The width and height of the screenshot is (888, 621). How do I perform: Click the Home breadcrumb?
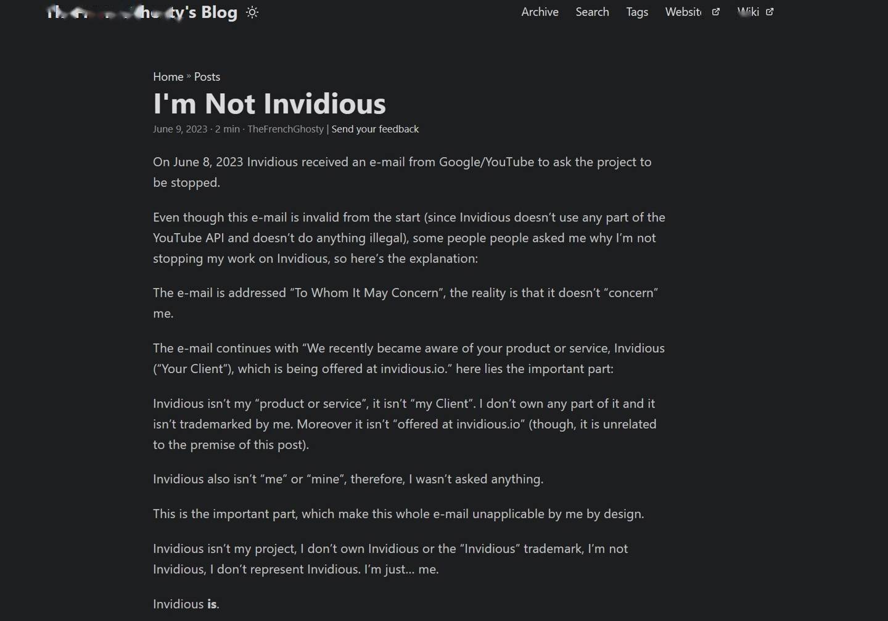pyautogui.click(x=168, y=76)
